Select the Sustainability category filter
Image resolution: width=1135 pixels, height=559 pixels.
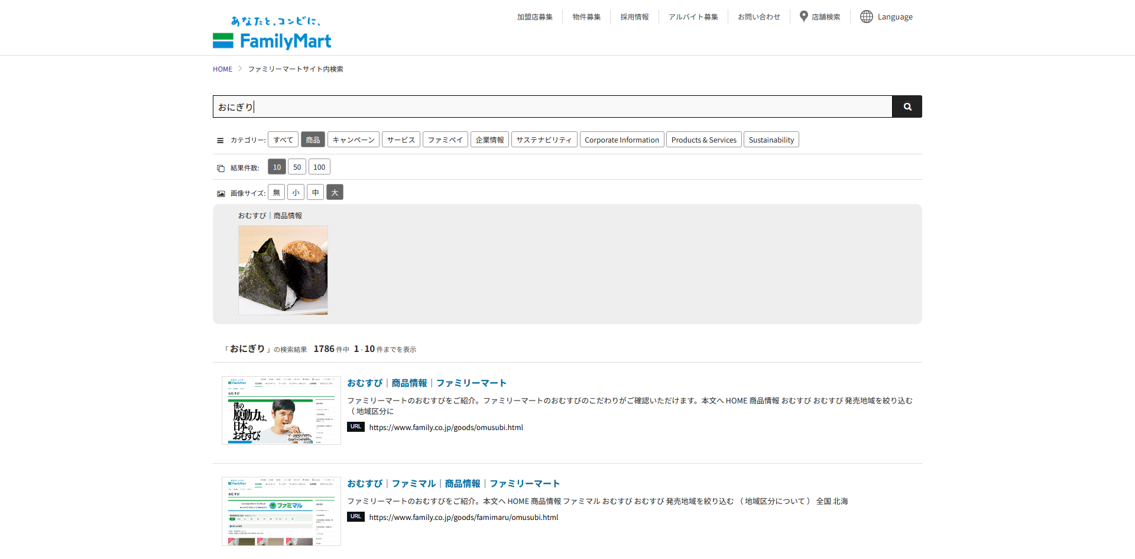pos(771,140)
